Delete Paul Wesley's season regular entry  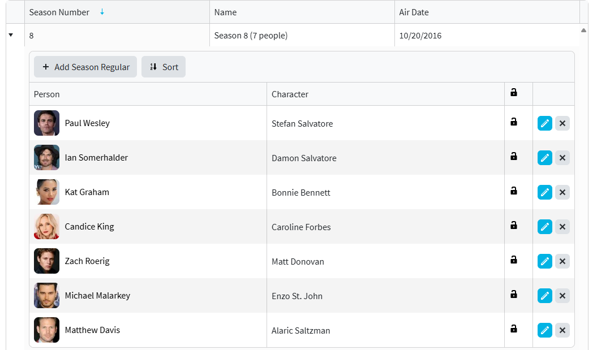tap(562, 123)
